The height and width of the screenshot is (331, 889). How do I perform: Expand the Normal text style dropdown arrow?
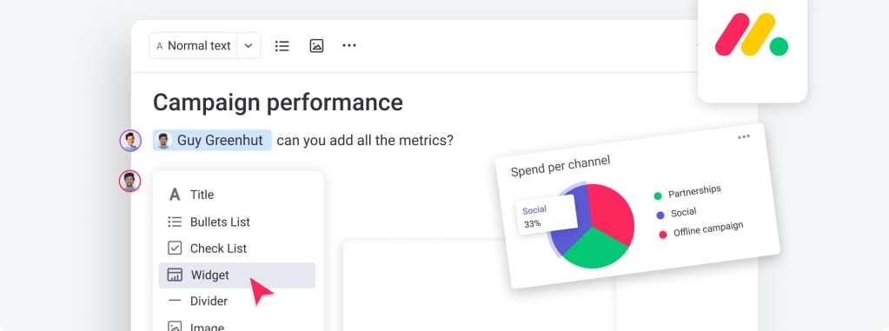(x=249, y=46)
